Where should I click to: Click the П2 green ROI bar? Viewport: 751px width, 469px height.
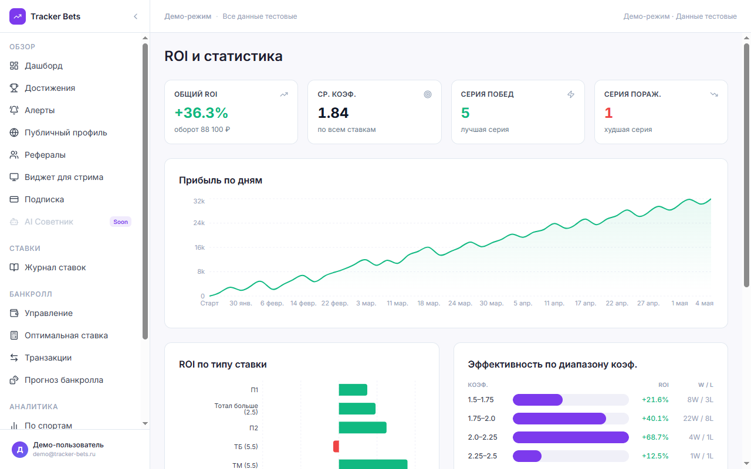(x=363, y=427)
